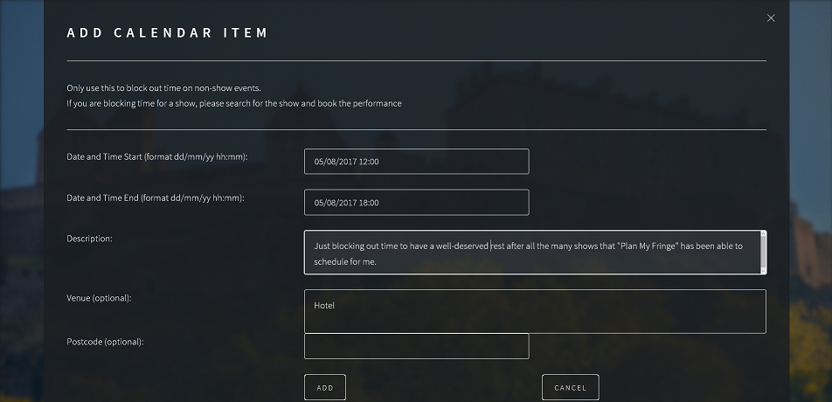Click the word 'schedule' in the description
Image resolution: width=832 pixels, height=402 pixels.
click(x=331, y=261)
